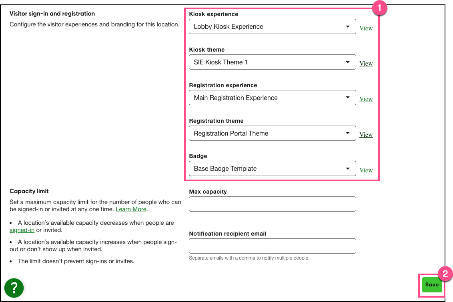Click into the Max capacity field
Image resolution: width=453 pixels, height=302 pixels.
point(272,204)
